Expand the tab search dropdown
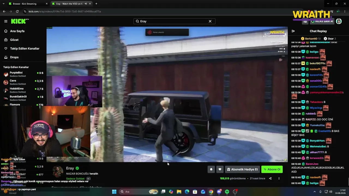The width and height of the screenshot is (349, 196). (4, 4)
